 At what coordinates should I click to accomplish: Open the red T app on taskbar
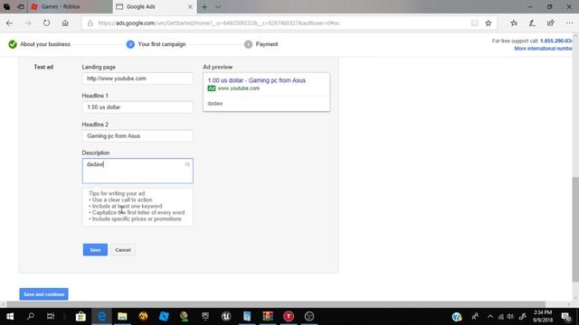289,316
